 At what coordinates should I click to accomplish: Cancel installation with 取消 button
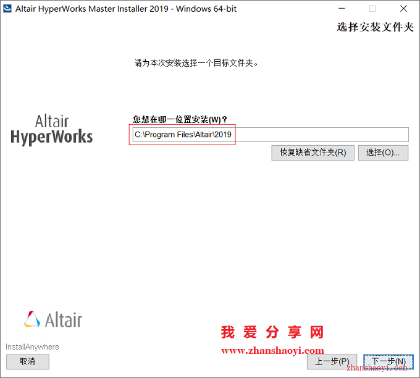coord(28,362)
